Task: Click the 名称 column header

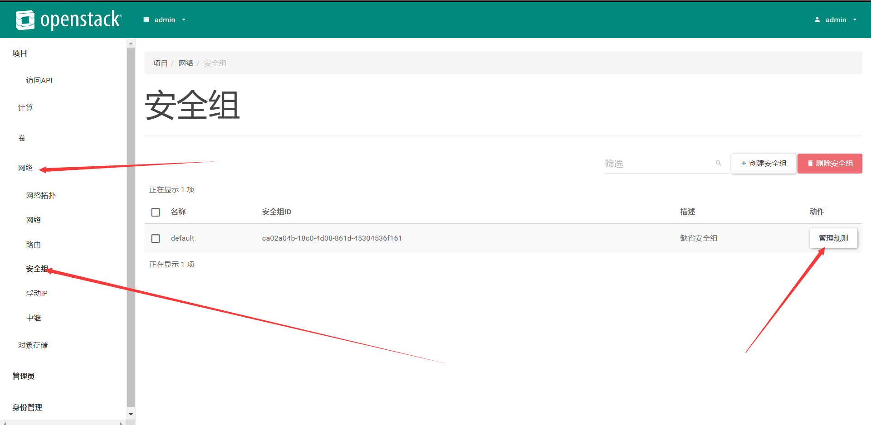Action: pyautogui.click(x=178, y=212)
